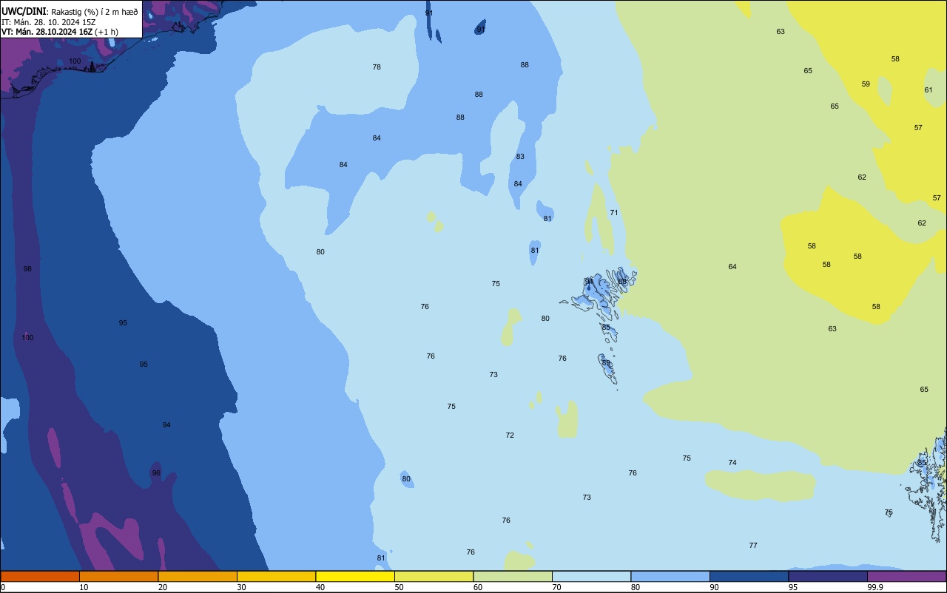Click the "71" humidity value on the map
Image resolution: width=947 pixels, height=593 pixels.
point(613,213)
